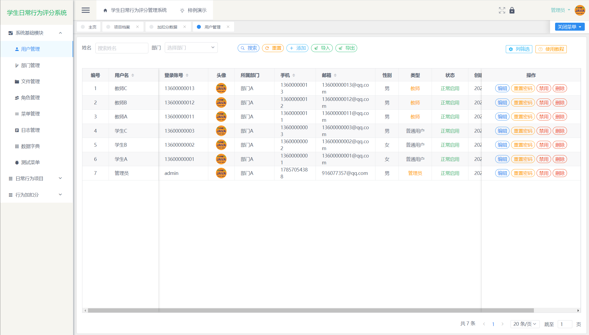This screenshot has height=335, width=589.
Task: Click the hamburger menu collapse icon
Action: click(86, 10)
